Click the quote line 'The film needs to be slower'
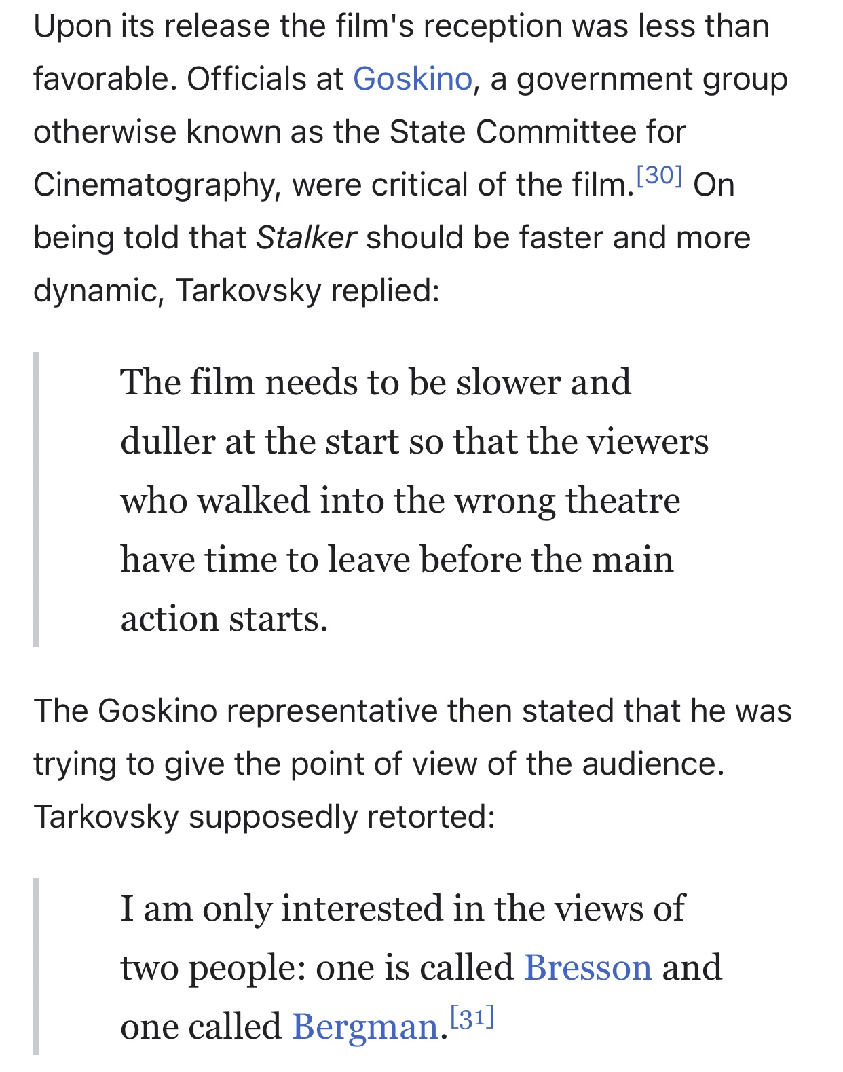Image resolution: width=843 pixels, height=1072 pixels. tap(375, 382)
